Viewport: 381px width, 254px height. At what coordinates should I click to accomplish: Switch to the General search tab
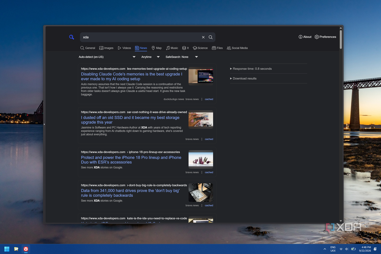pyautogui.click(x=88, y=48)
